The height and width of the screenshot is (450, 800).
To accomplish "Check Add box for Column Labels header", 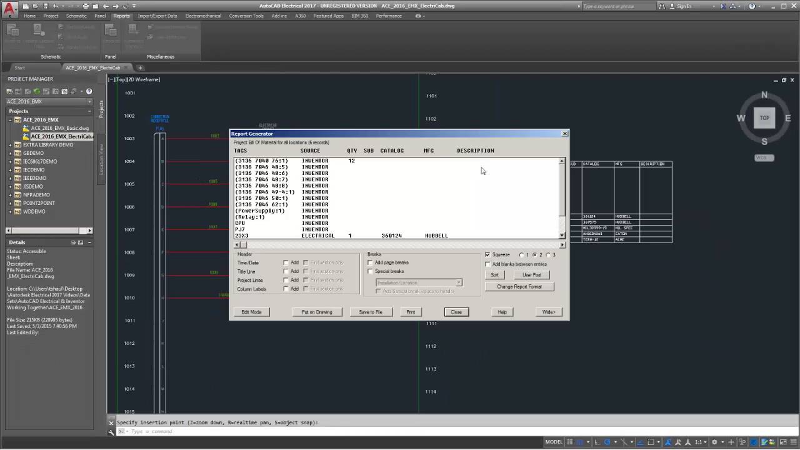I will click(x=286, y=289).
